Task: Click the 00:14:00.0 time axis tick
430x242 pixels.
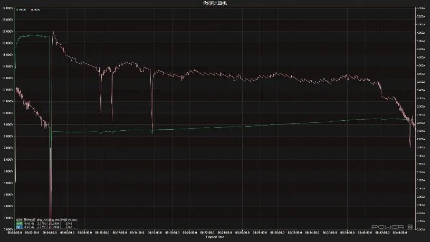Action: 137,233
